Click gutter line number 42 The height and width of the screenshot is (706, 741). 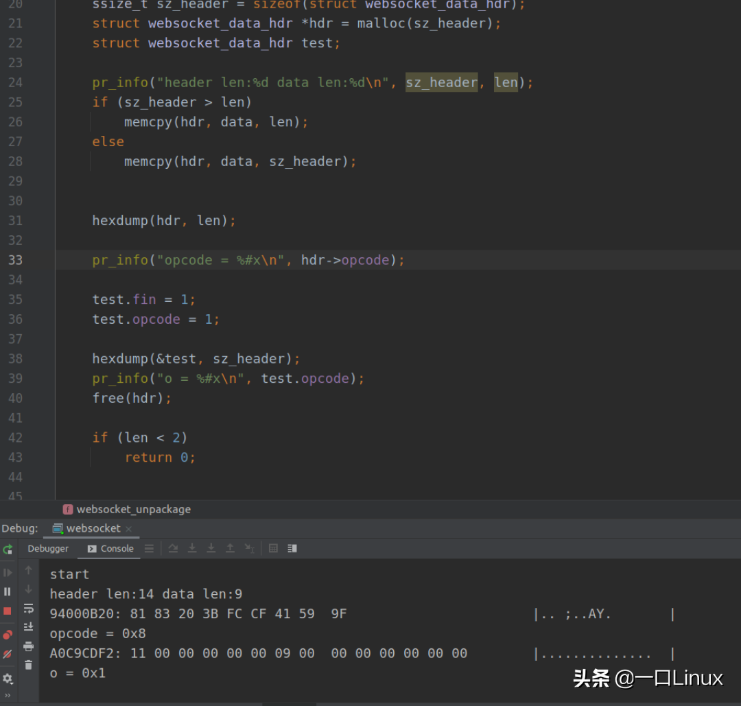[16, 438]
